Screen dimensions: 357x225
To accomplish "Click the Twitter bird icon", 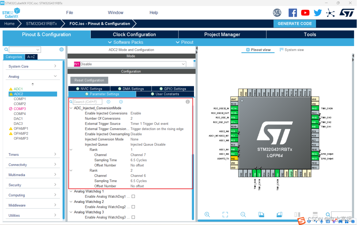I will tap(318, 13).
